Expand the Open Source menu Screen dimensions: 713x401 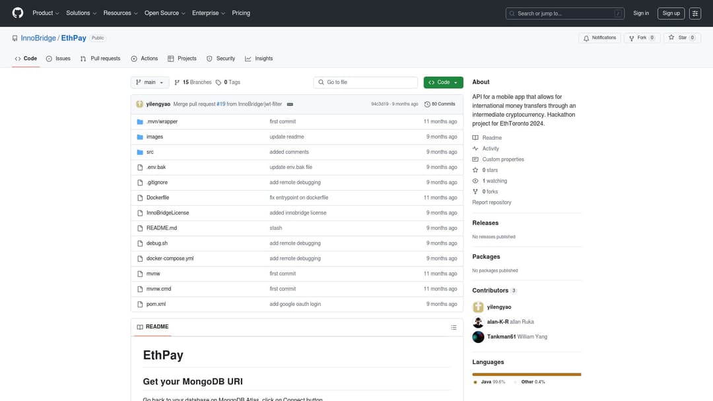click(x=164, y=13)
